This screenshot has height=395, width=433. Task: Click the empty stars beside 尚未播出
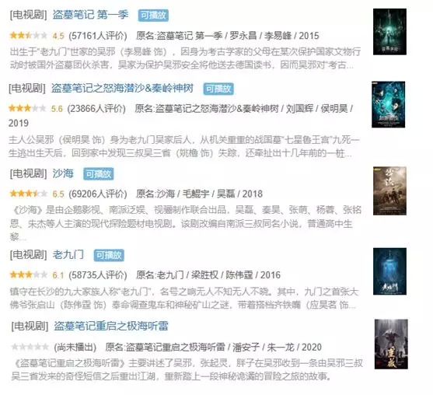[x=30, y=347]
